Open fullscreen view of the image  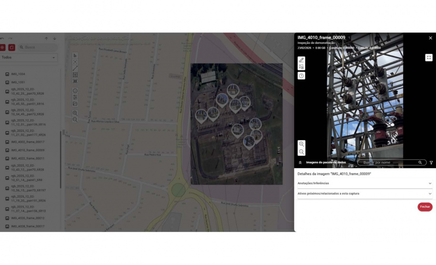point(428,58)
